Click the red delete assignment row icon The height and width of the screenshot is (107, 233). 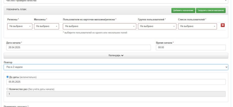(223, 25)
